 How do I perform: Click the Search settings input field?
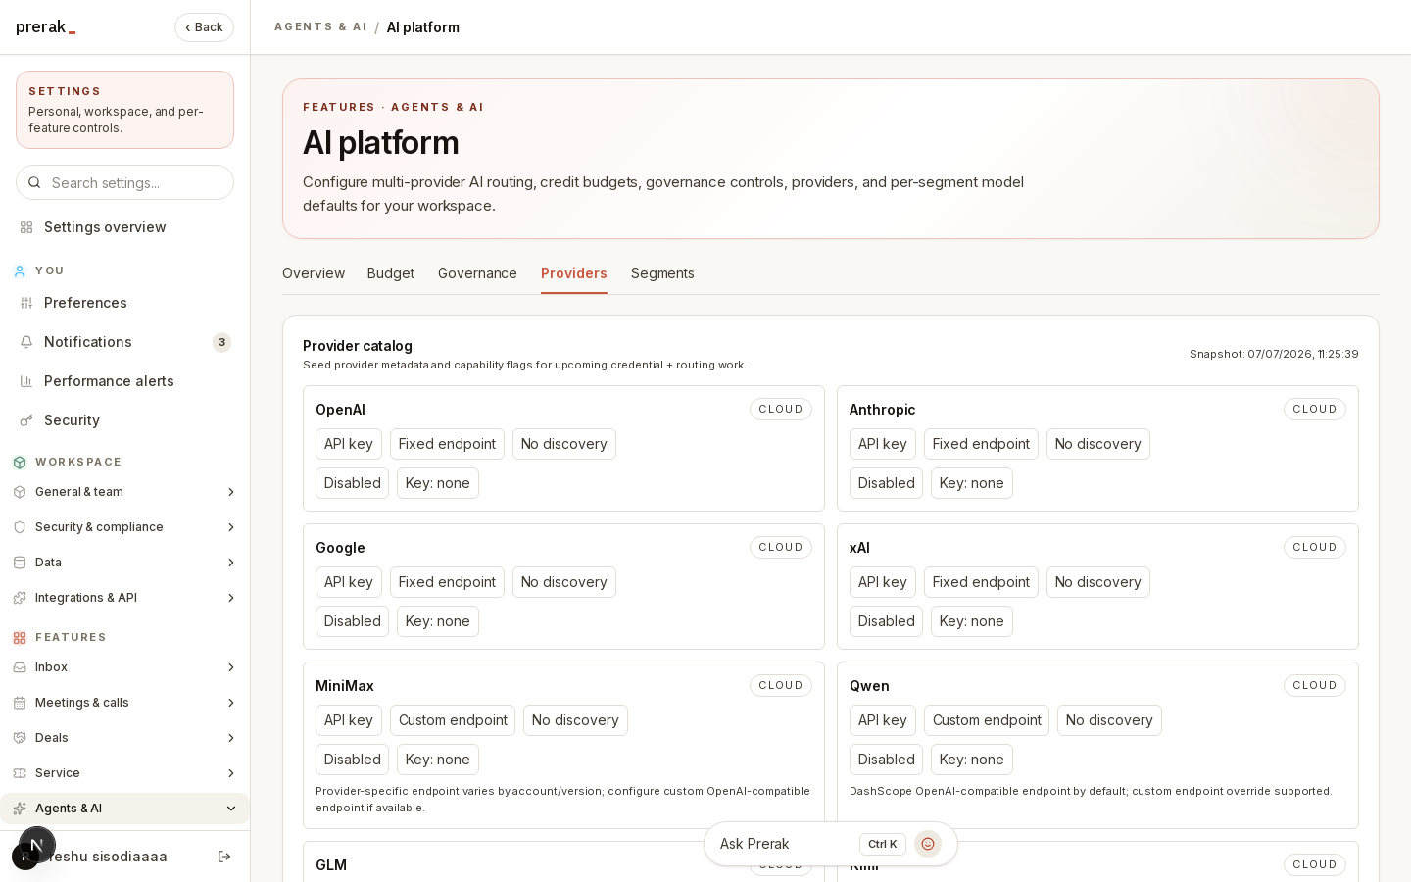[x=124, y=182]
